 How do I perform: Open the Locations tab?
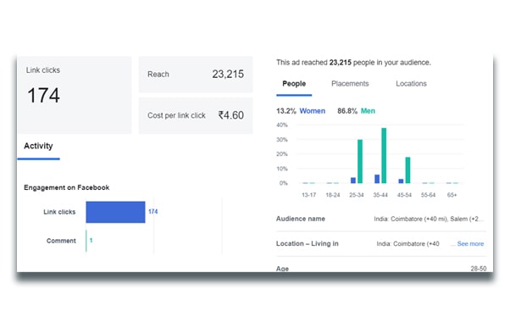(411, 84)
